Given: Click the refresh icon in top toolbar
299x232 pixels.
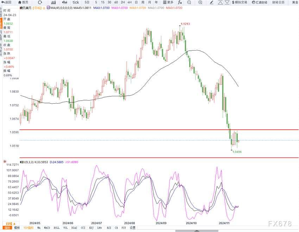Looking at the screenshot, I should click(x=40, y=2).
